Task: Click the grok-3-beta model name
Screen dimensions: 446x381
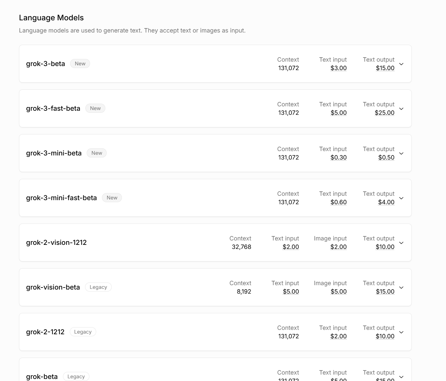Action: pyautogui.click(x=45, y=64)
